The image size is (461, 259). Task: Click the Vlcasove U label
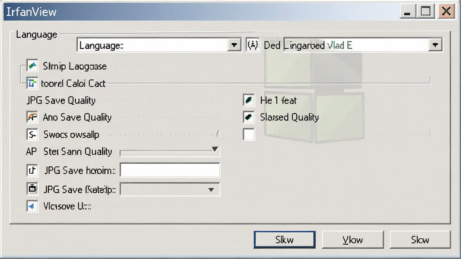[x=68, y=206]
